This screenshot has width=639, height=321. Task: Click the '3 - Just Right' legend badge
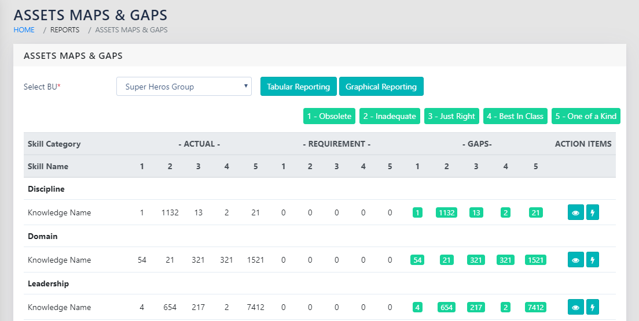click(451, 116)
